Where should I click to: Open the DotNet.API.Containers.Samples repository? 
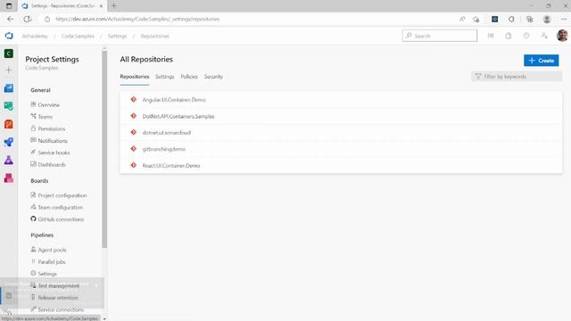[x=178, y=116]
